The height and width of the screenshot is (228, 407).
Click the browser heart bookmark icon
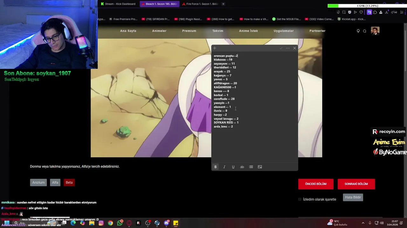[361, 12]
